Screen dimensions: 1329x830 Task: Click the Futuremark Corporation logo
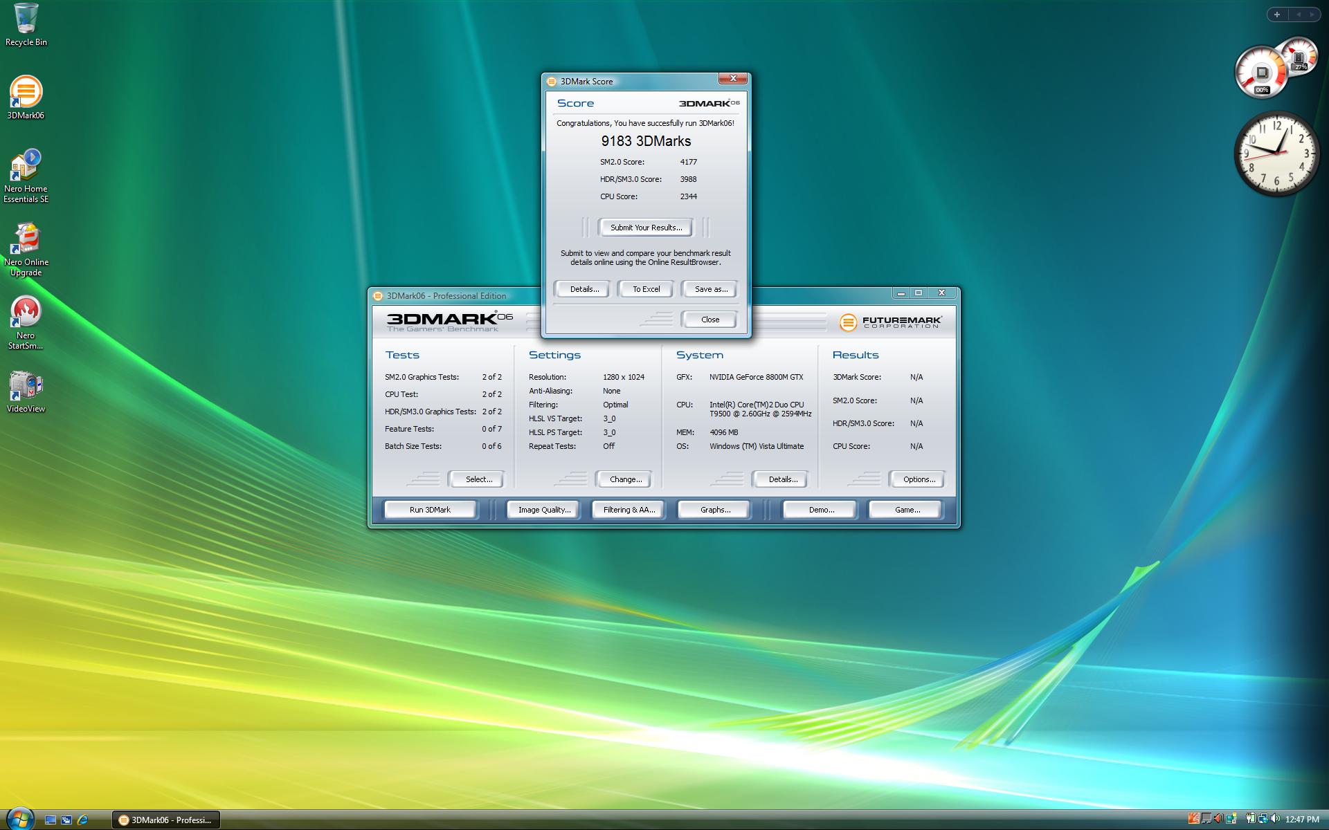pyautogui.click(x=890, y=322)
